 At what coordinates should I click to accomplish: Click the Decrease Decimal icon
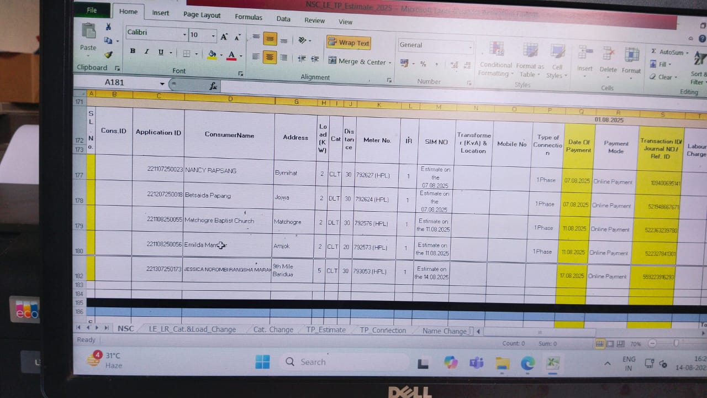click(x=467, y=66)
